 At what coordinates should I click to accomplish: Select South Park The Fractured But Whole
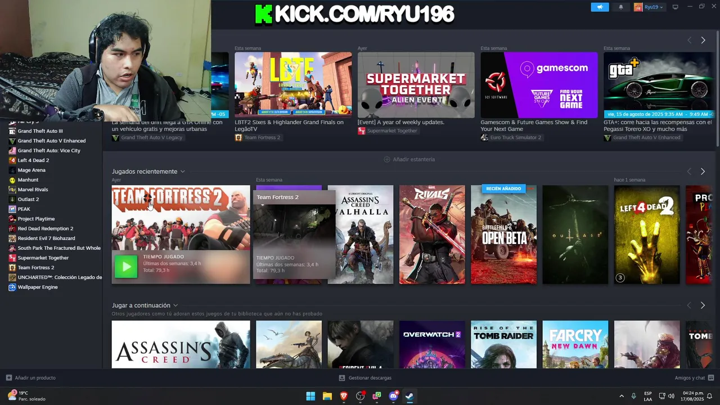[59, 248]
